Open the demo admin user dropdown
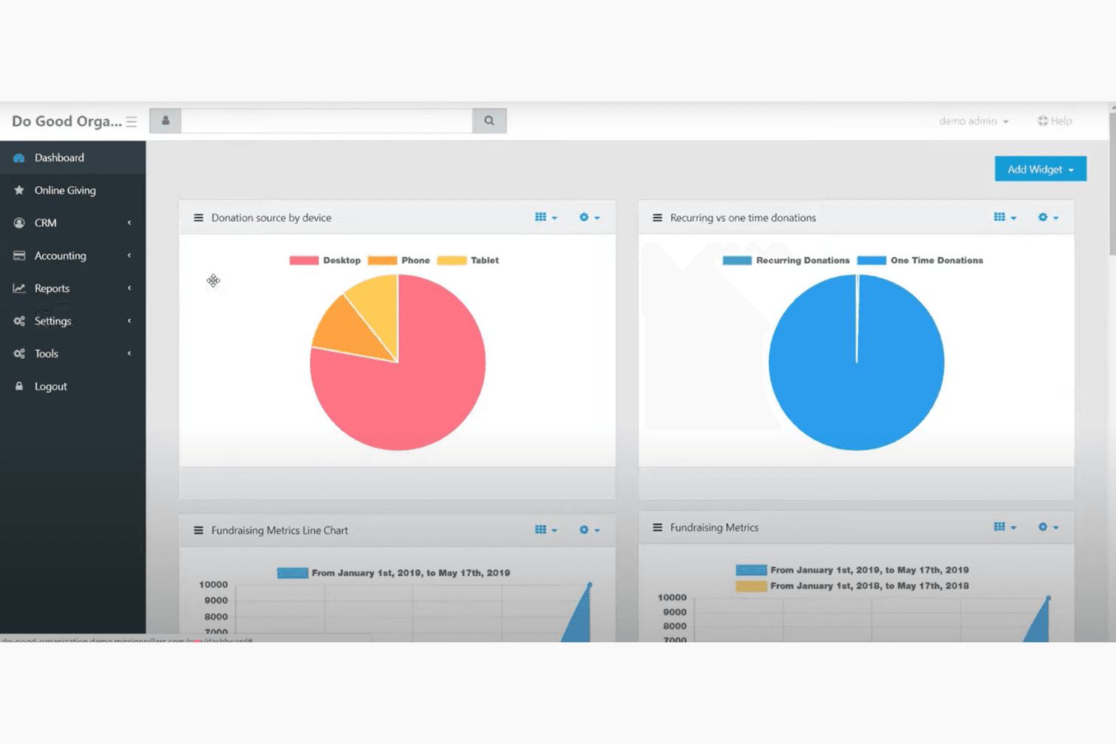The image size is (1116, 744). point(973,121)
